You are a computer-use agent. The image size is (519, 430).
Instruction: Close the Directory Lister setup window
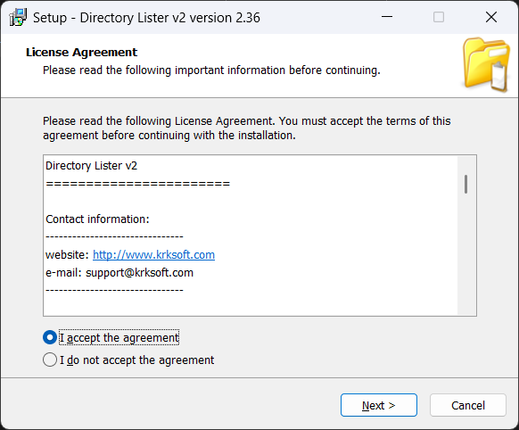click(x=491, y=17)
